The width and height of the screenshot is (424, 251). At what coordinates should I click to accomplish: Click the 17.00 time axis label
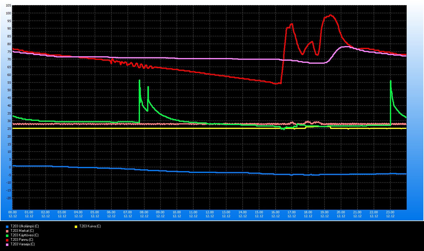[292, 212]
